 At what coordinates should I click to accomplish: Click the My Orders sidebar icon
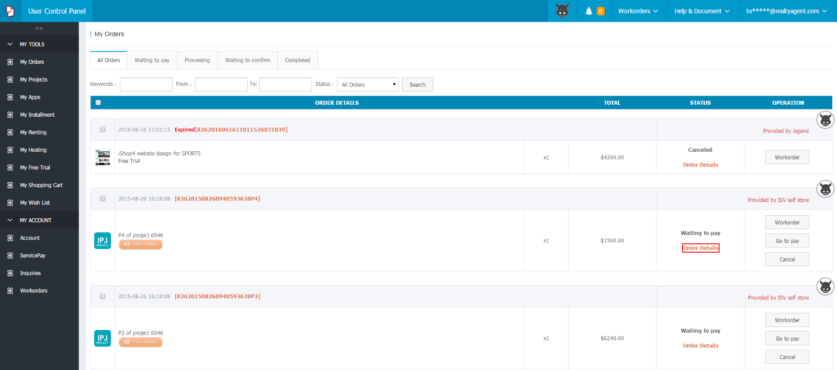click(x=10, y=62)
